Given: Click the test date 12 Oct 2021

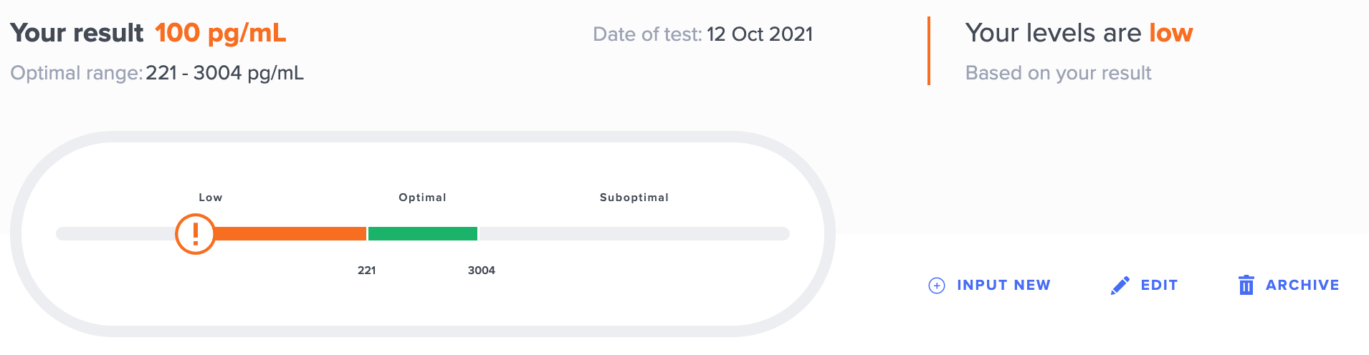Looking at the screenshot, I should click(759, 34).
